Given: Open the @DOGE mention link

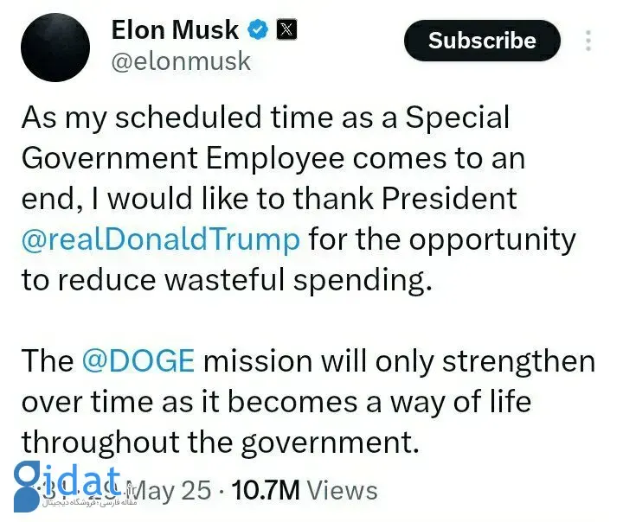Looking at the screenshot, I should [138, 360].
